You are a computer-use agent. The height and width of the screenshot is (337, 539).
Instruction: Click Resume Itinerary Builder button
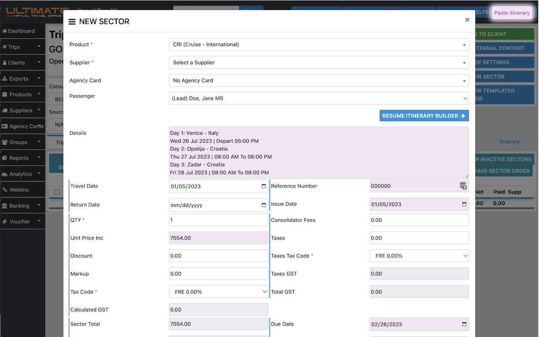coord(424,116)
